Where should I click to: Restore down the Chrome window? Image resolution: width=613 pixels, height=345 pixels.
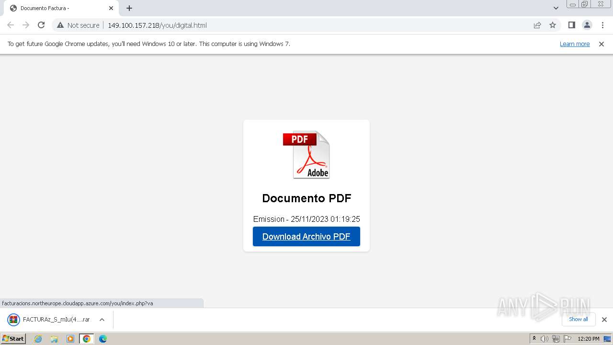coord(585,4)
